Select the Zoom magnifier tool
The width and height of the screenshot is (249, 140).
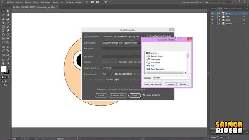[x=8, y=63]
